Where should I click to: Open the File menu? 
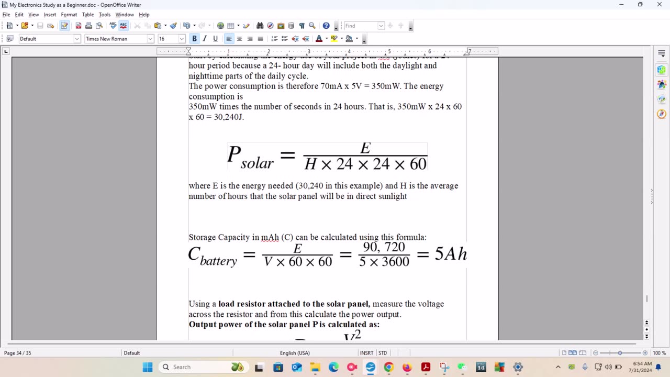(x=6, y=15)
